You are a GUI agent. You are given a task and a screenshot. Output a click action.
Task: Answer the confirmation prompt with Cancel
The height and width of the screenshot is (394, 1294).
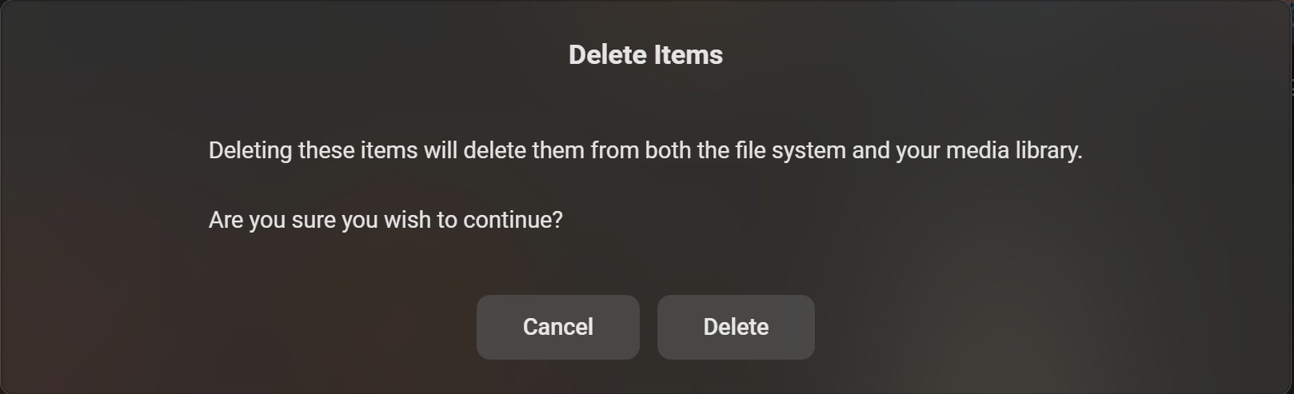tap(557, 327)
